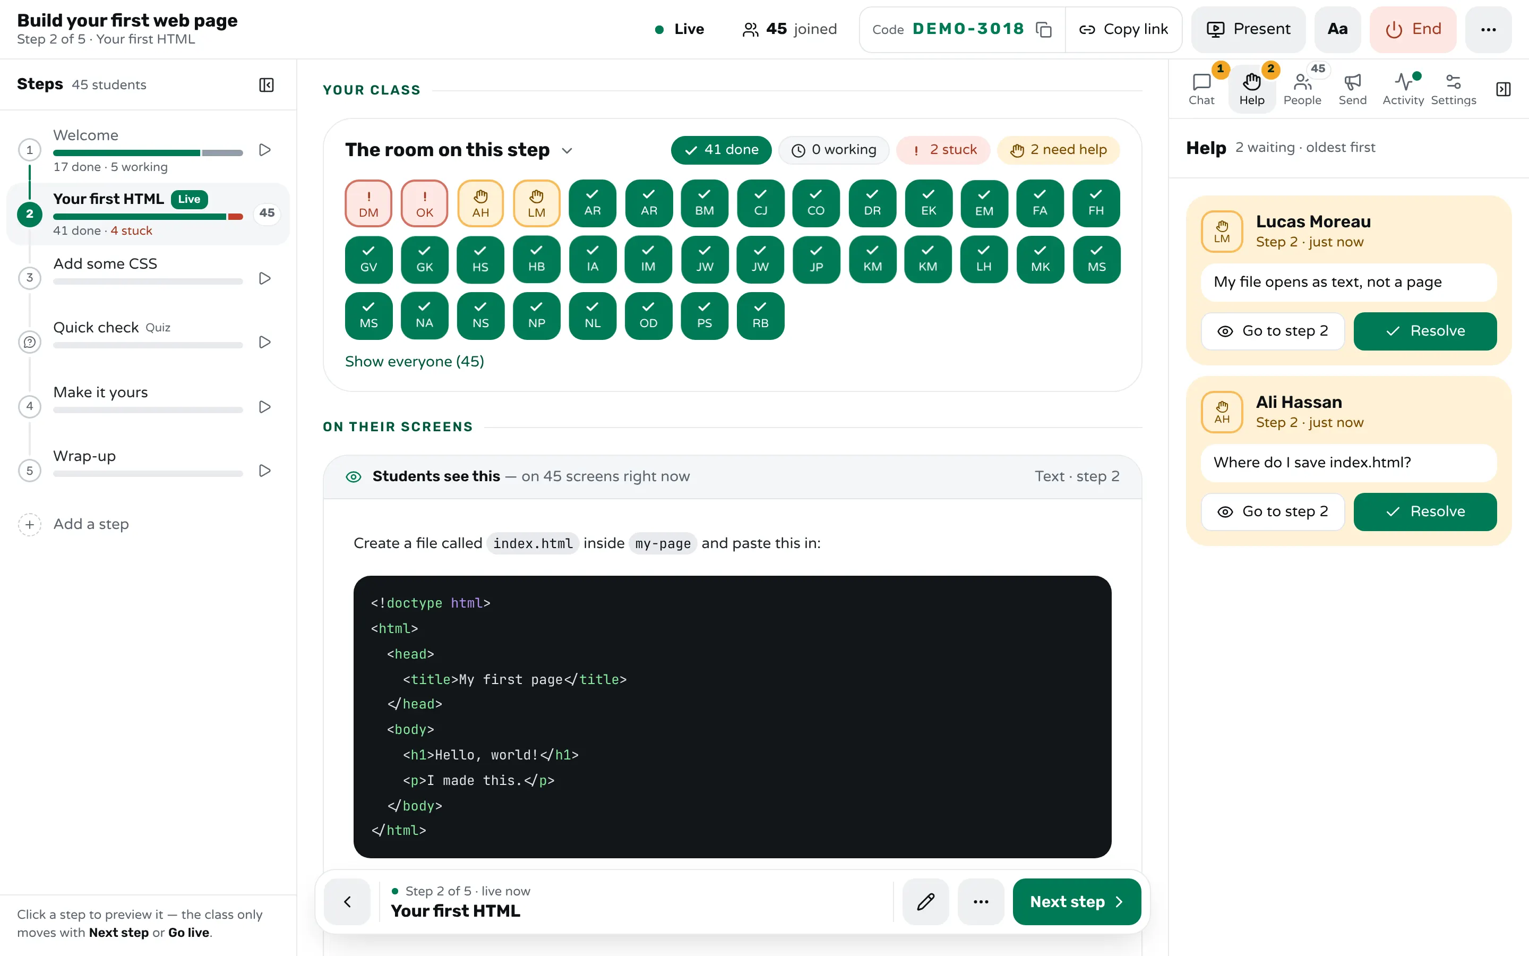Open the People tab
This screenshot has height=956, width=1529.
pos(1302,89)
